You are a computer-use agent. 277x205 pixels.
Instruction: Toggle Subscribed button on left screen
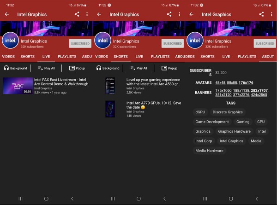click(80, 43)
